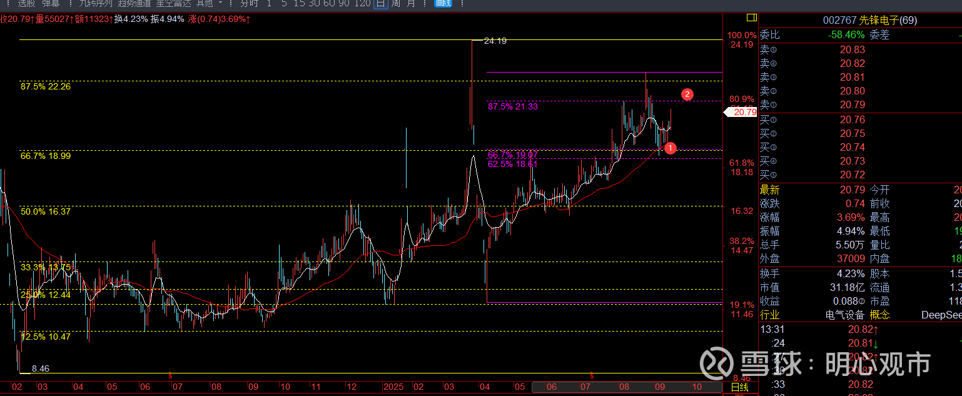Click the 分时 intraday view button
The width and height of the screenshot is (962, 396).
(x=249, y=3)
